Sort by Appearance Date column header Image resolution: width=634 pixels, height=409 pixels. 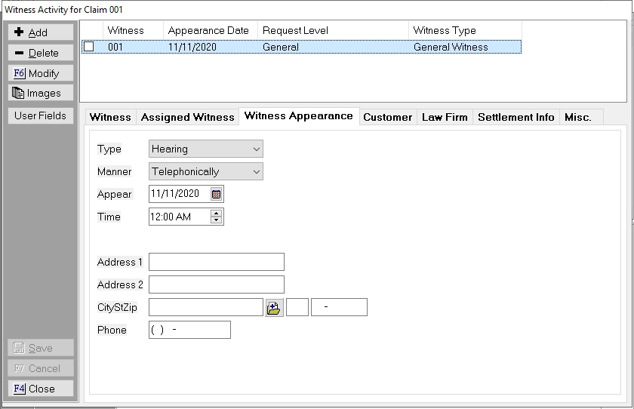pos(209,30)
